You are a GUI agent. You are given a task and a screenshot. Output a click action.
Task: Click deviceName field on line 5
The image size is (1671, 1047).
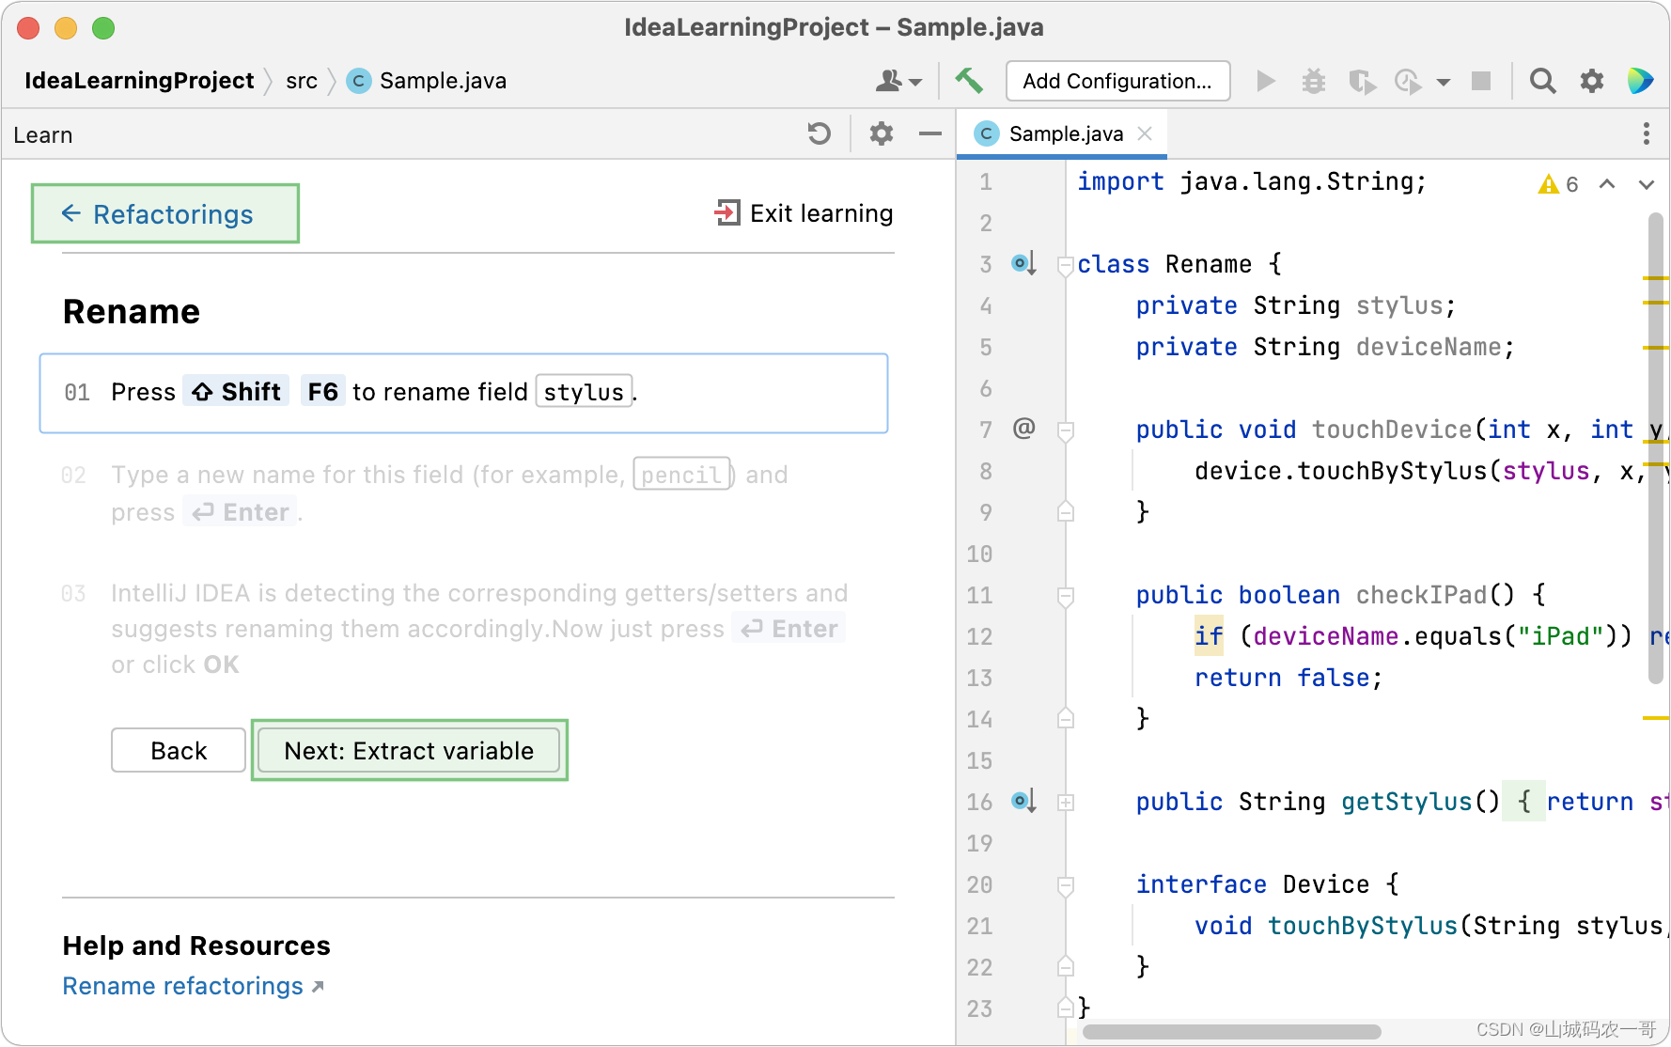point(1429,347)
